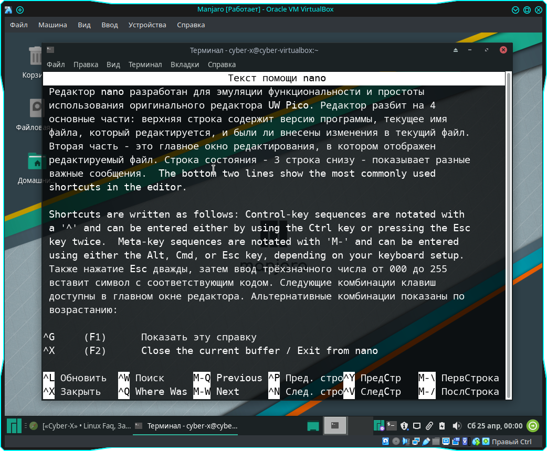Image resolution: width=547 pixels, height=451 pixels.
Task: Open terminal Вид menu
Action: 113,65
